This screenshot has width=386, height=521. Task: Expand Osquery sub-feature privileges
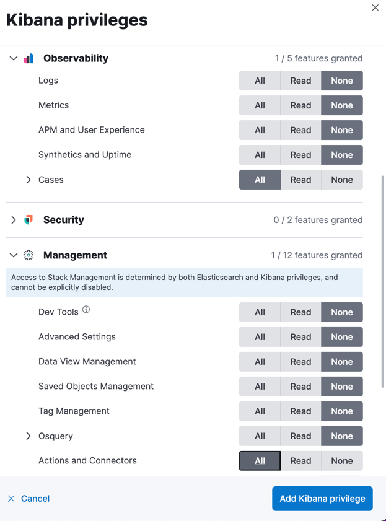tap(29, 436)
